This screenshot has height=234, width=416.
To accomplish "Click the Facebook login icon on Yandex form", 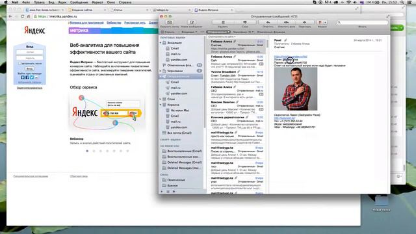I will pos(27,77).
